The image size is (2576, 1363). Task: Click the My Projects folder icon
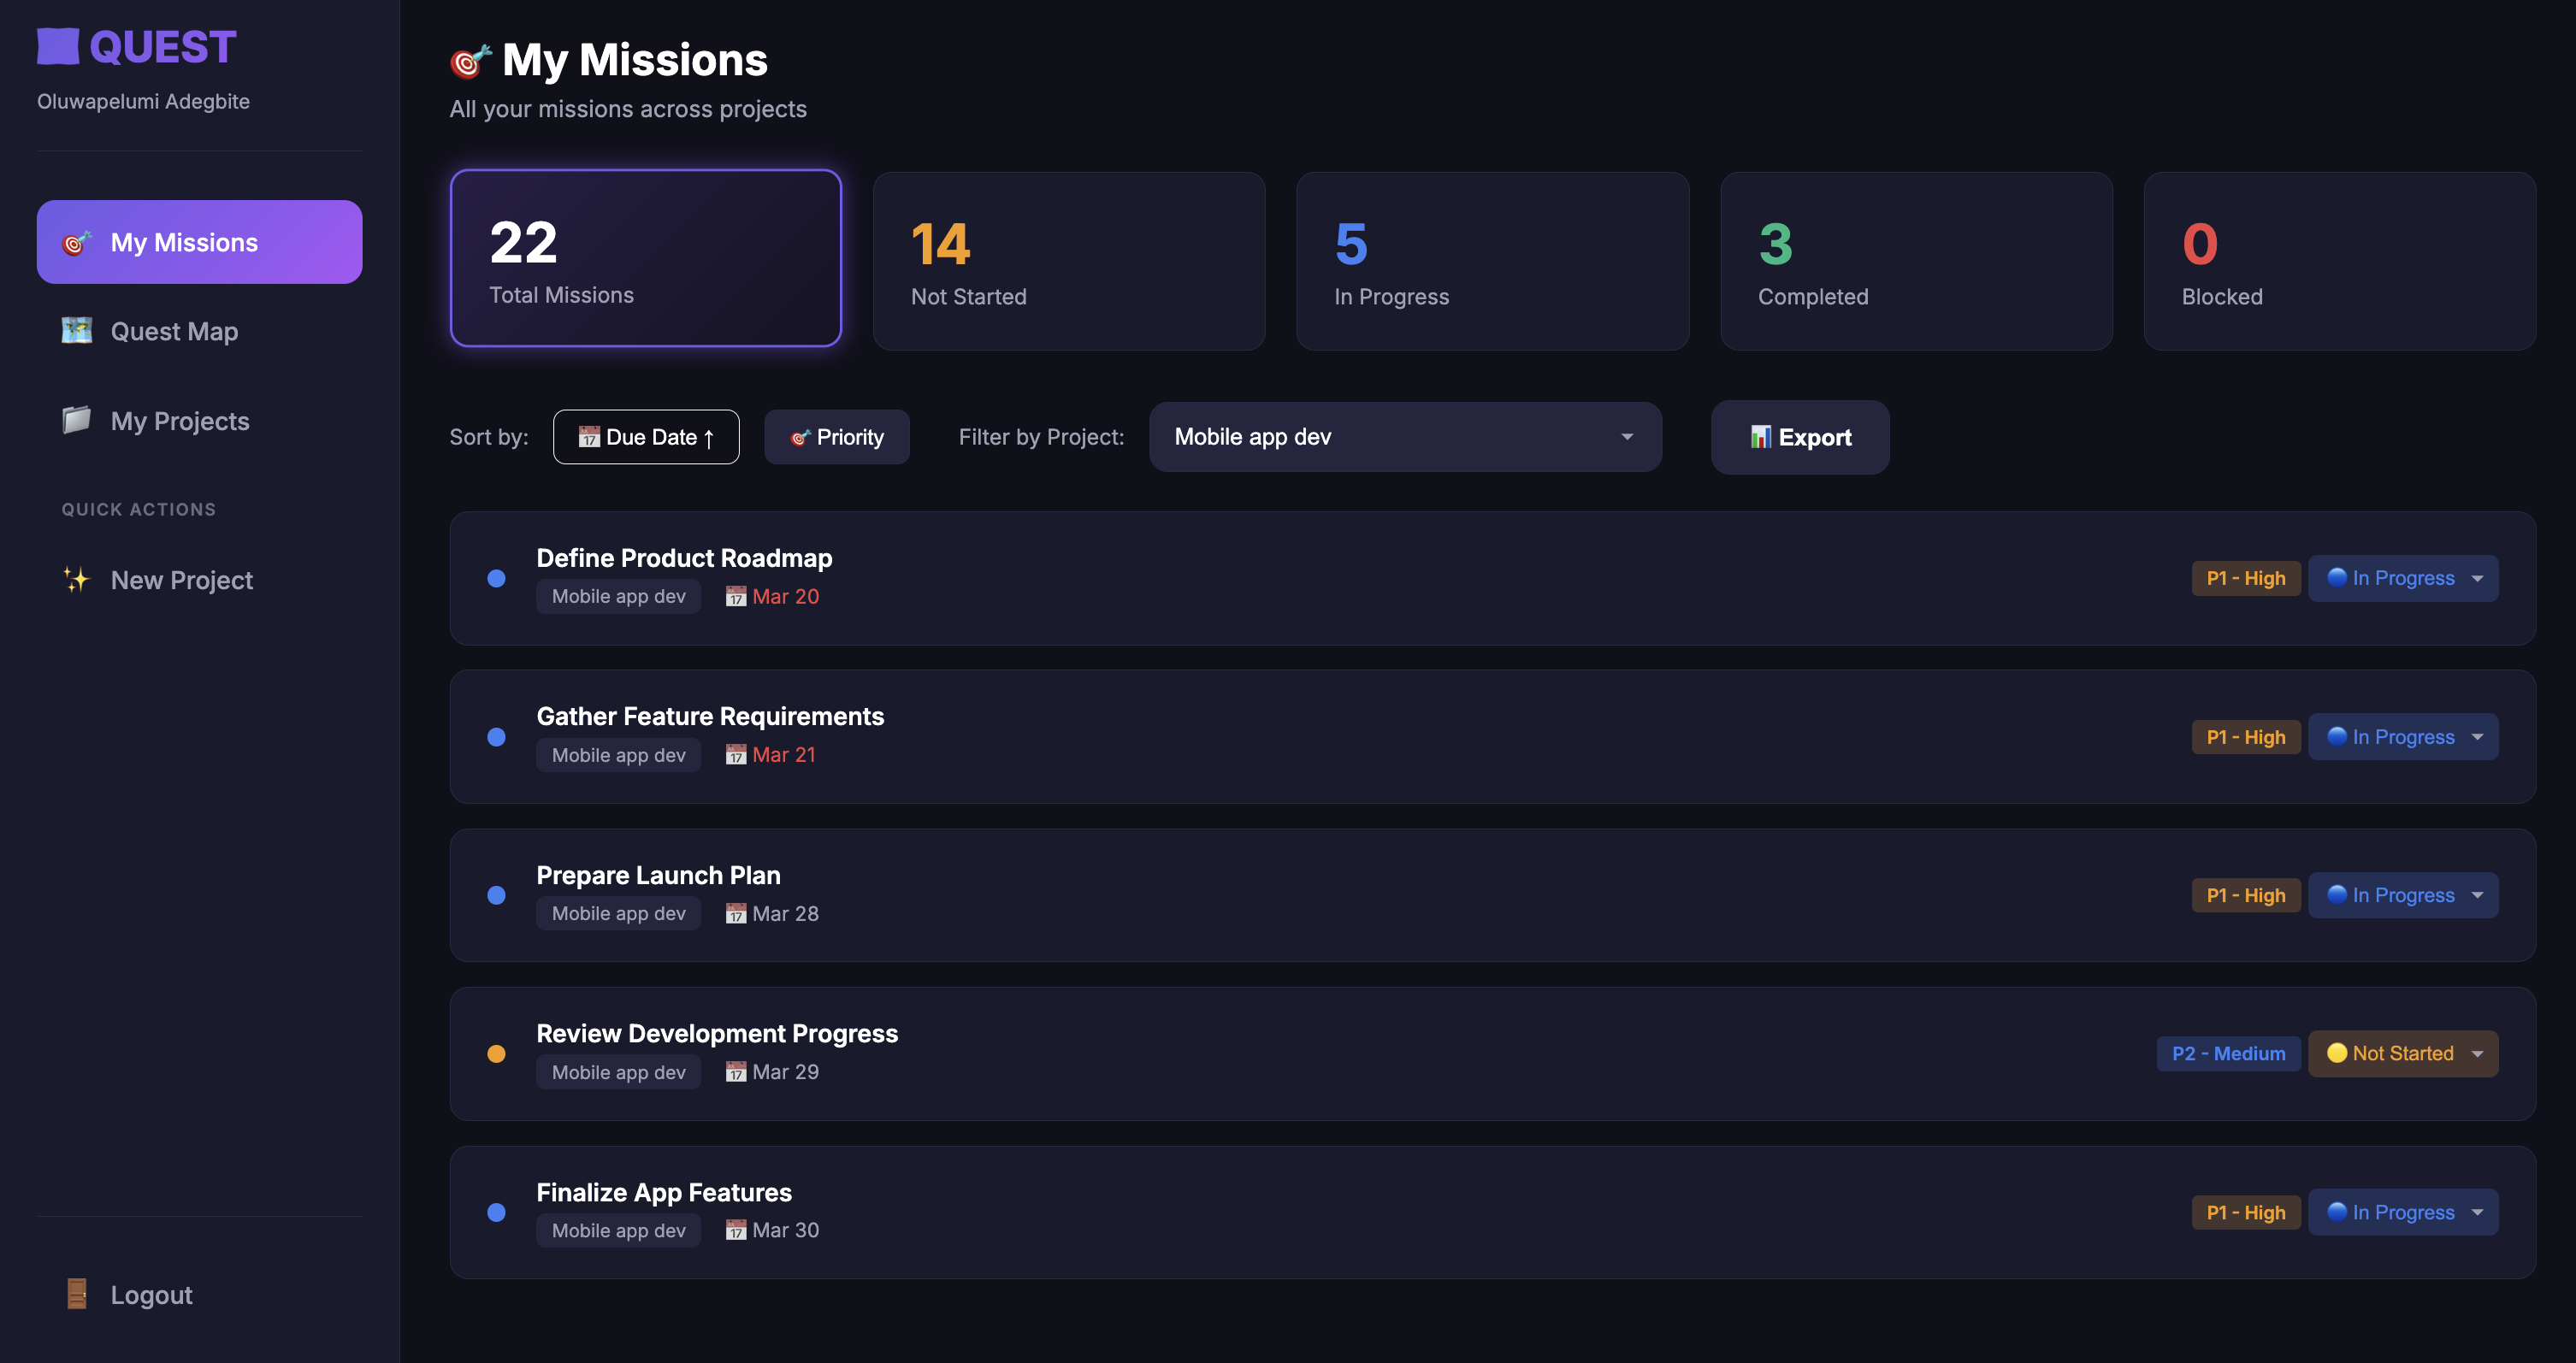pyautogui.click(x=76, y=420)
